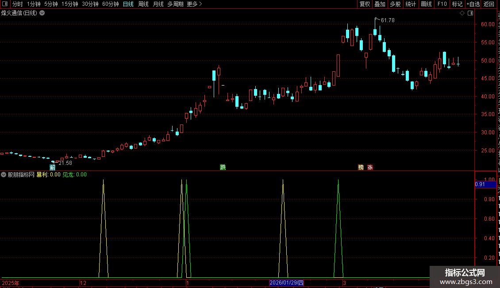
Task: Click the green 跌 marker icon
Action: [223, 167]
